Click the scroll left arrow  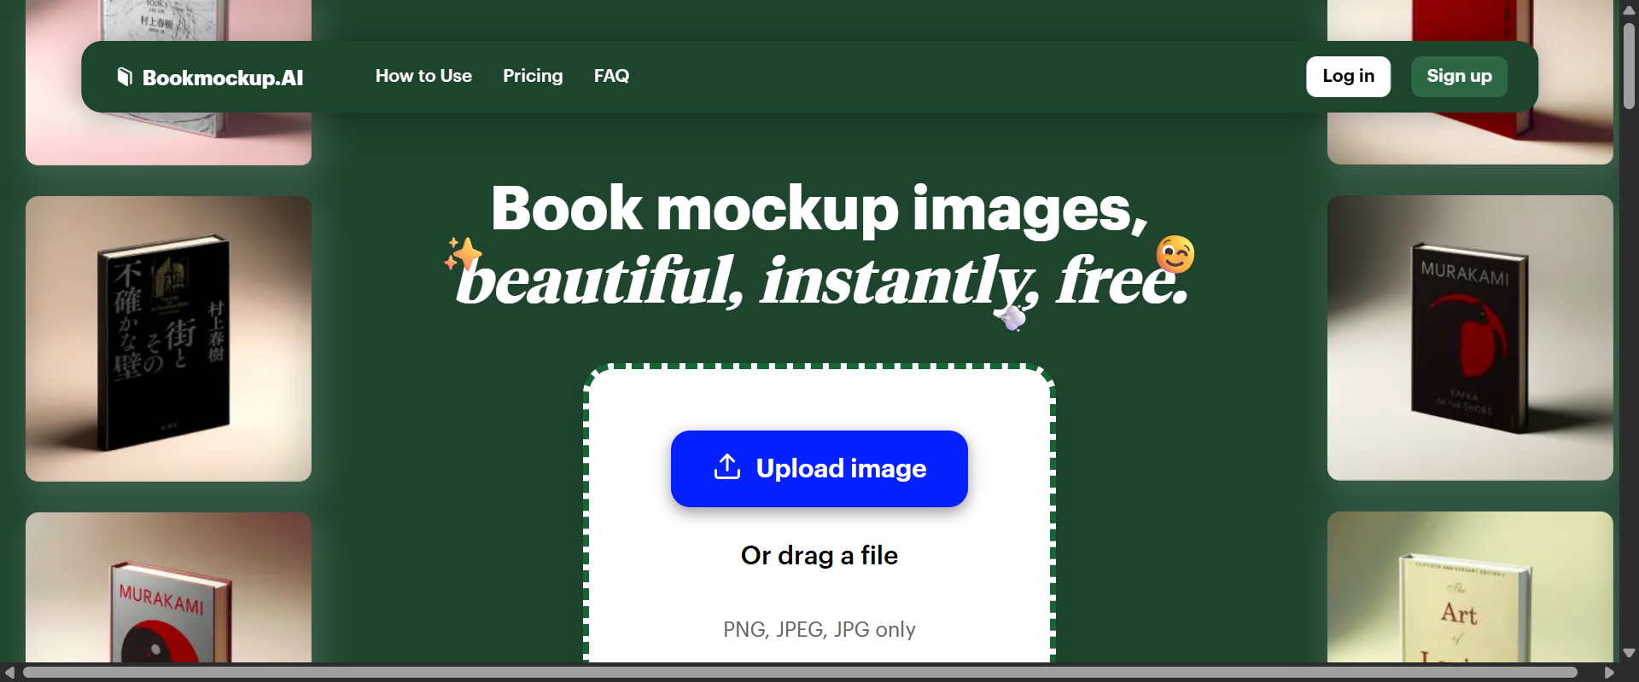[9, 673]
